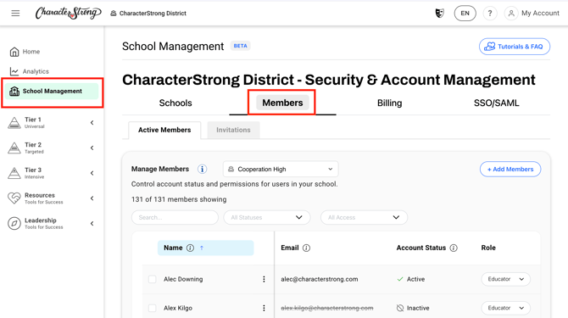Image resolution: width=568 pixels, height=318 pixels.
Task: Click the Email column header
Action: (x=290, y=248)
